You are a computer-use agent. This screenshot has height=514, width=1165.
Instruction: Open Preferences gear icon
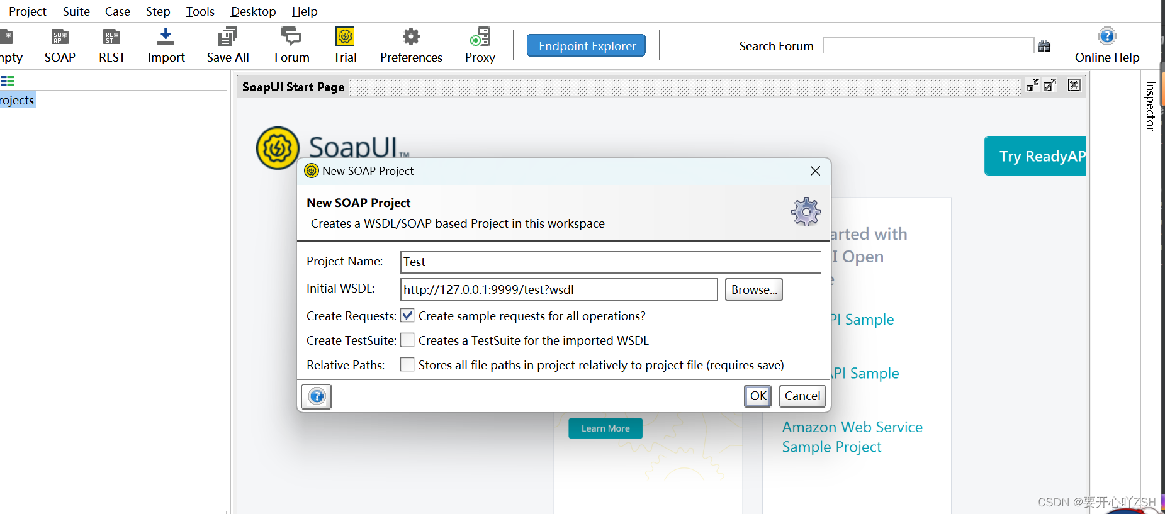(411, 36)
